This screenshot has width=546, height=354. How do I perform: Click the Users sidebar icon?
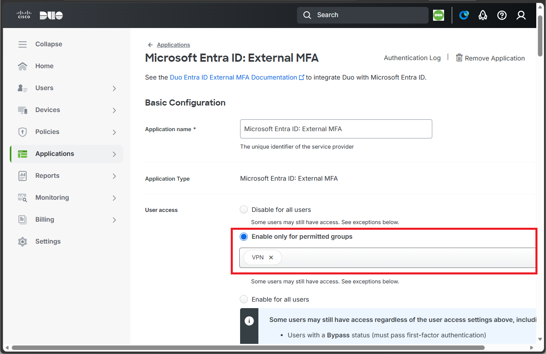[x=23, y=88]
